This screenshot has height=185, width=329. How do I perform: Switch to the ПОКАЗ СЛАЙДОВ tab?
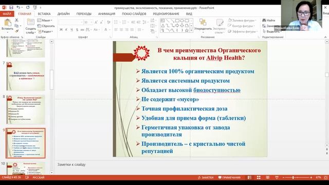tap(134, 14)
